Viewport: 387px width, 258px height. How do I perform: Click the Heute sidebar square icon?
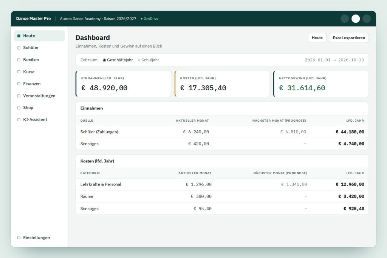coord(19,36)
